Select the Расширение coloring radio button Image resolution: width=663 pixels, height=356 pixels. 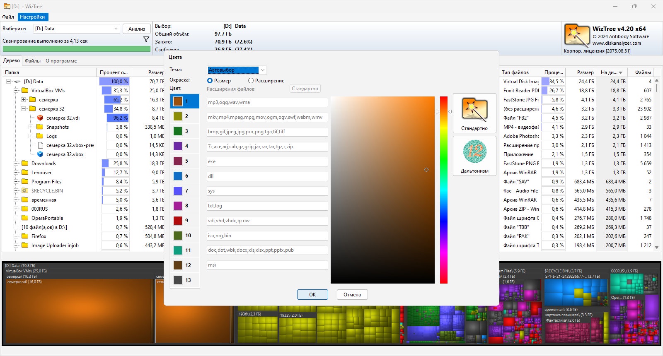point(251,81)
